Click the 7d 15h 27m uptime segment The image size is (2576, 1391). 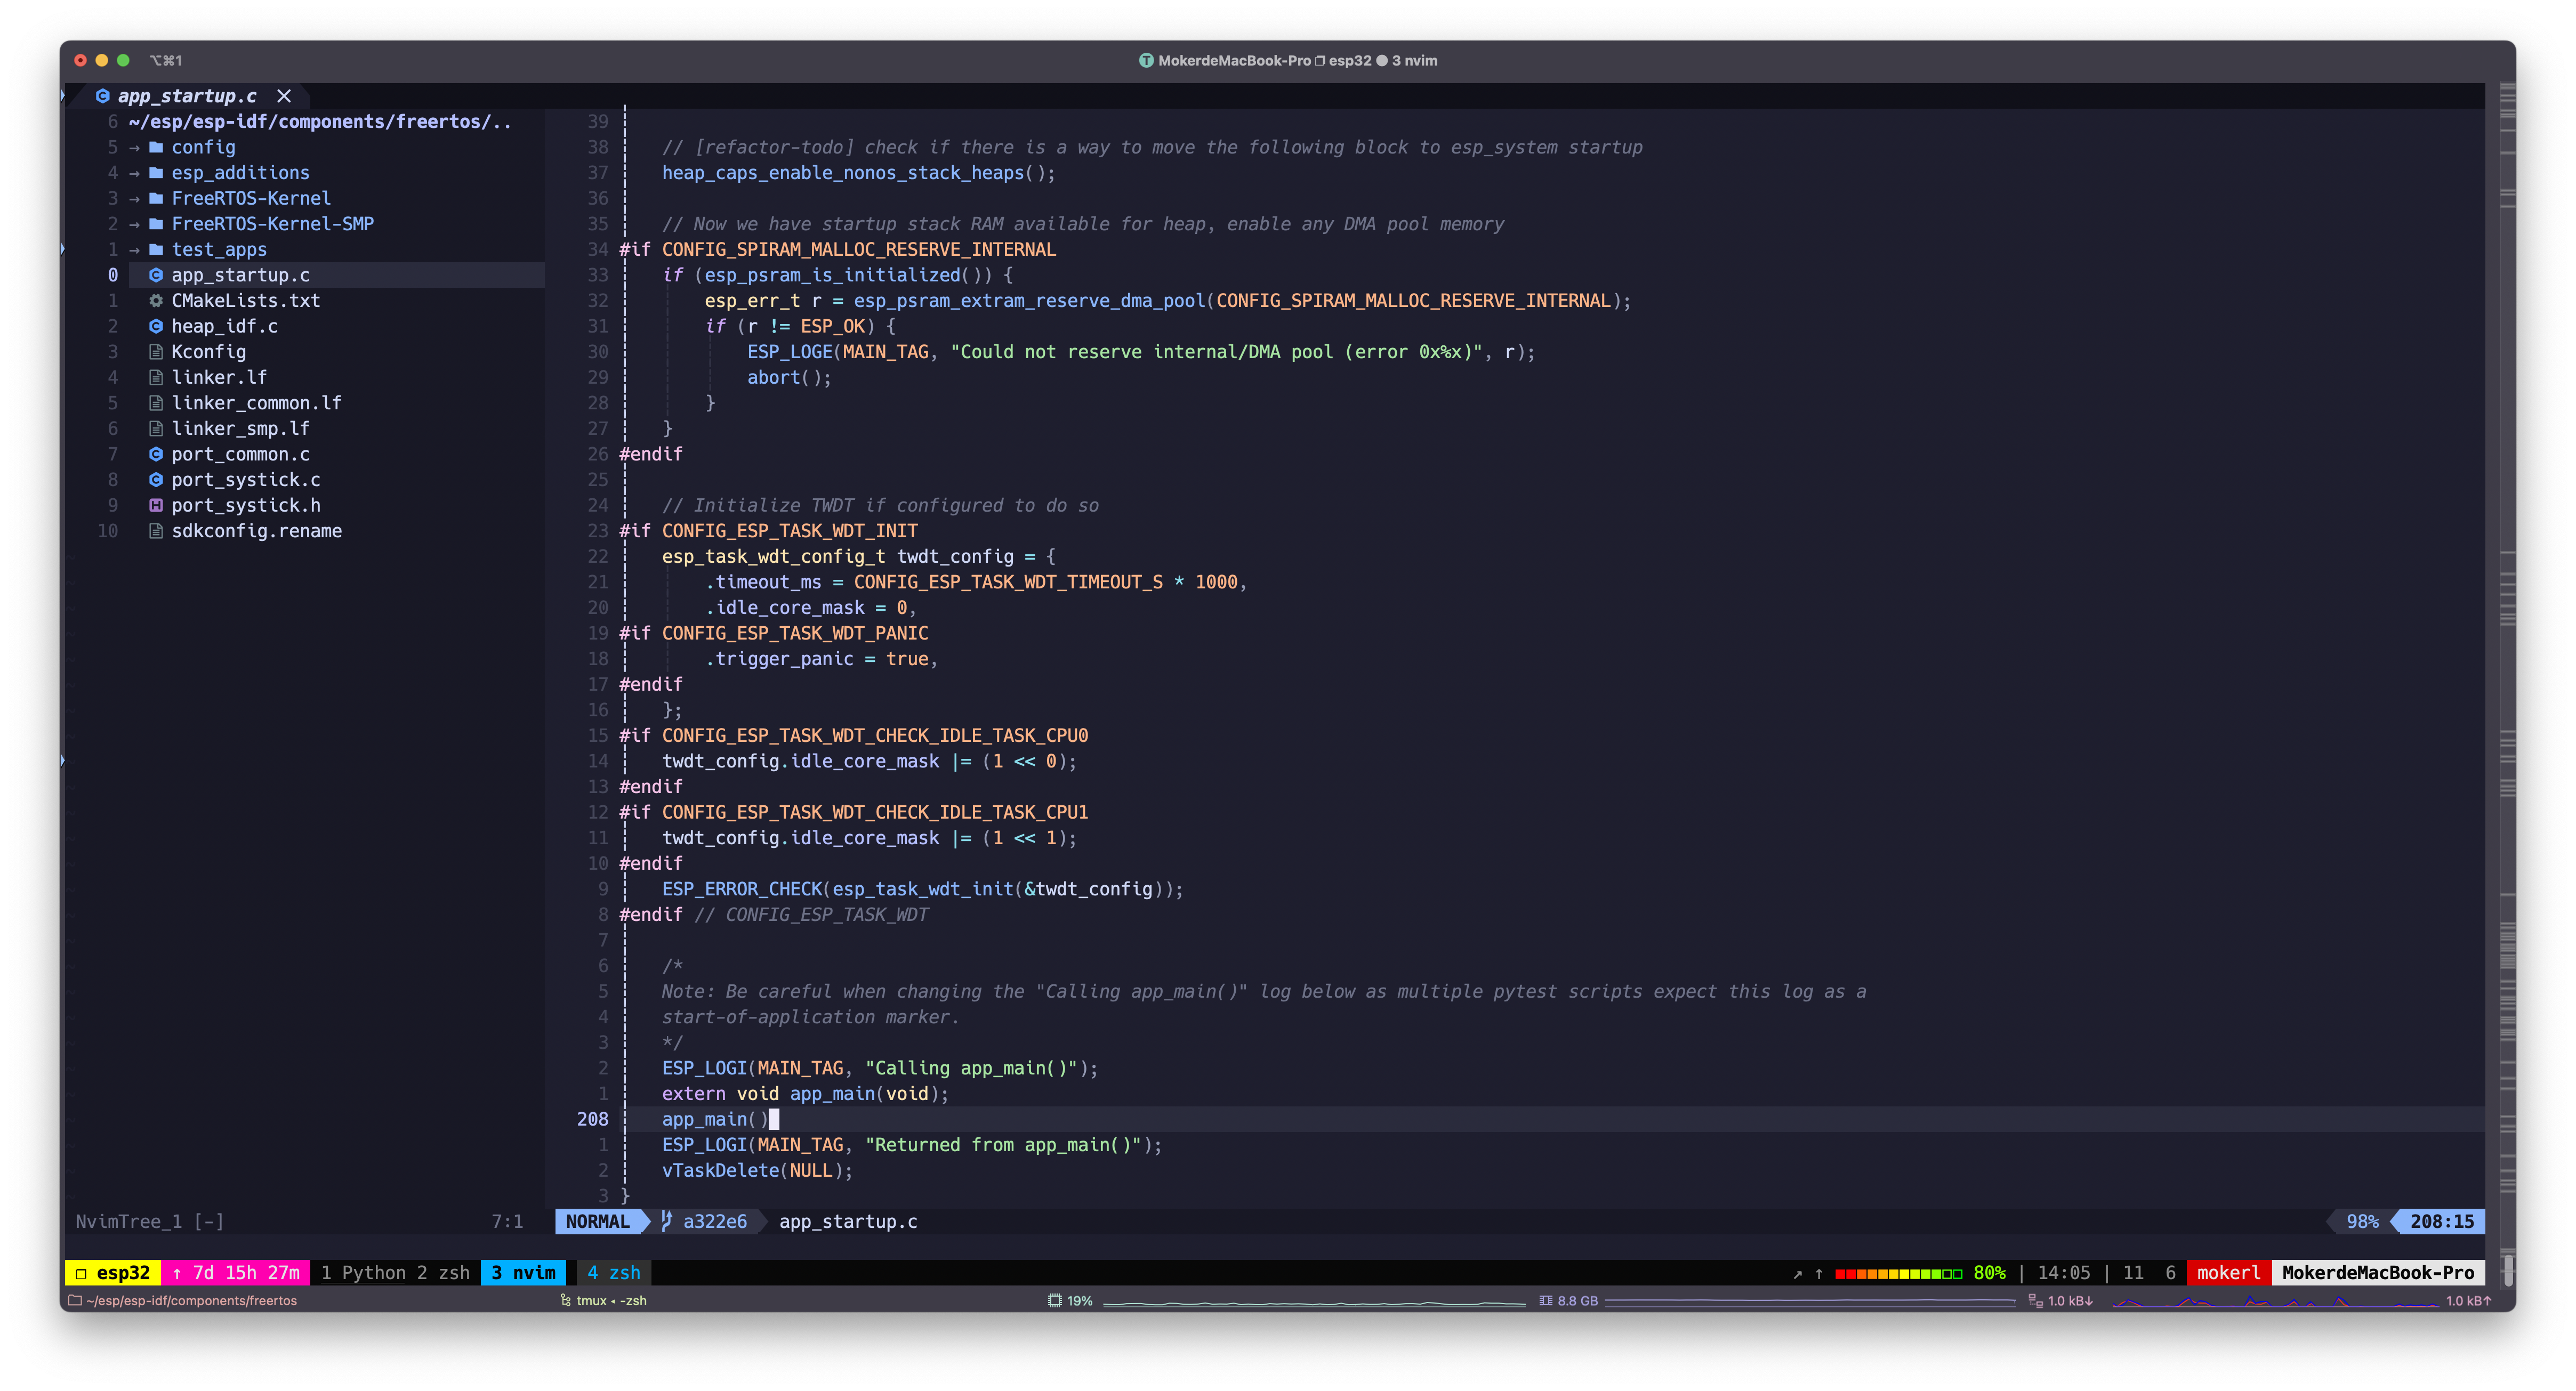236,1272
